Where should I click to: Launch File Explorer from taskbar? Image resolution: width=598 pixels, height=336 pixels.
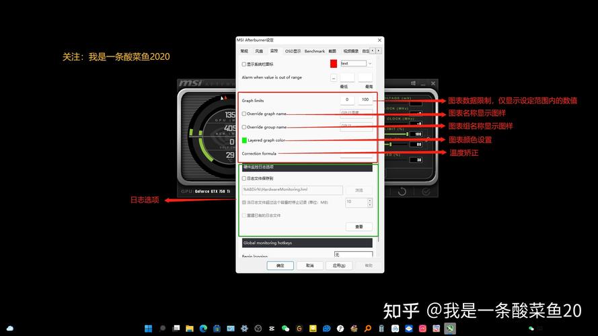pyautogui.click(x=190, y=329)
